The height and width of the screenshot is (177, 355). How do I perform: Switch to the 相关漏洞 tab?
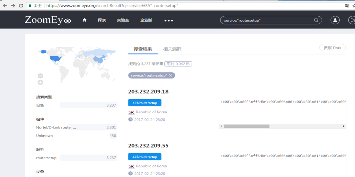[172, 49]
